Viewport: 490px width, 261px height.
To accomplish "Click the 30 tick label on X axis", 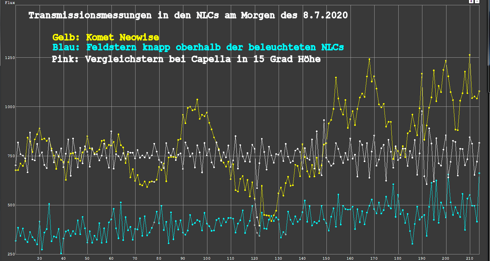I will point(39,258).
